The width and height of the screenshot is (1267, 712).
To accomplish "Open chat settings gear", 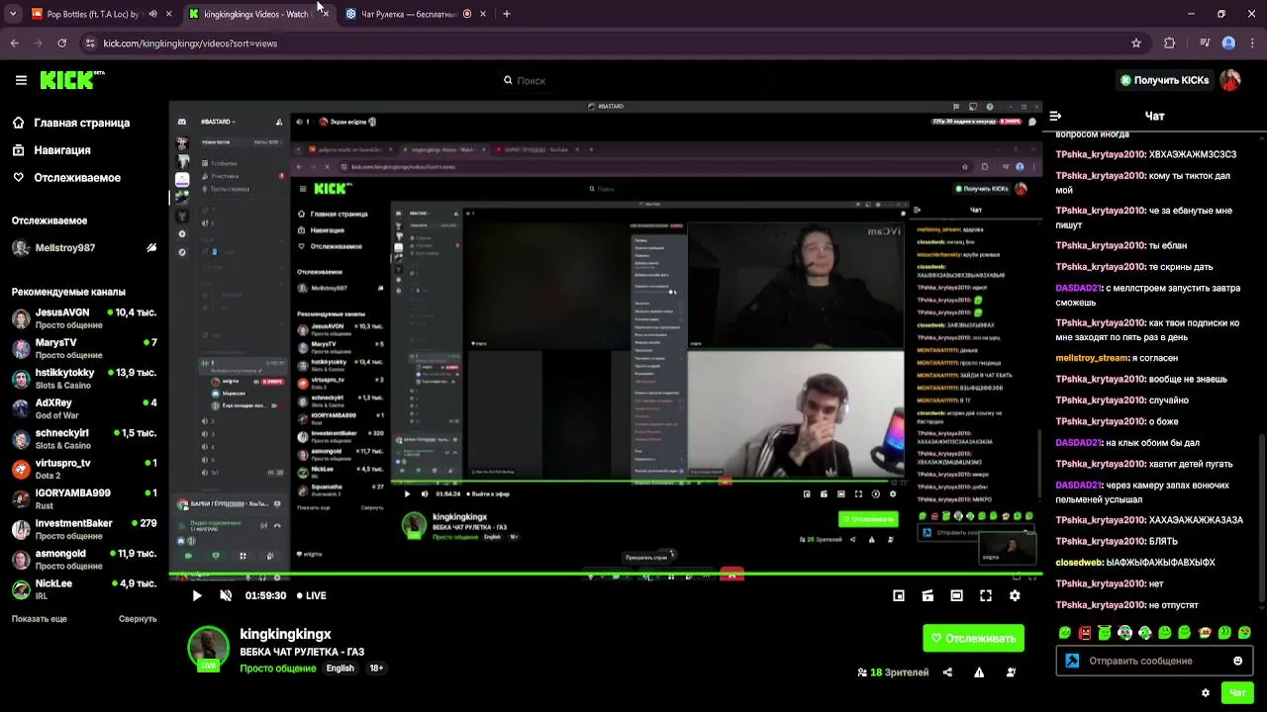I will click(x=1205, y=693).
